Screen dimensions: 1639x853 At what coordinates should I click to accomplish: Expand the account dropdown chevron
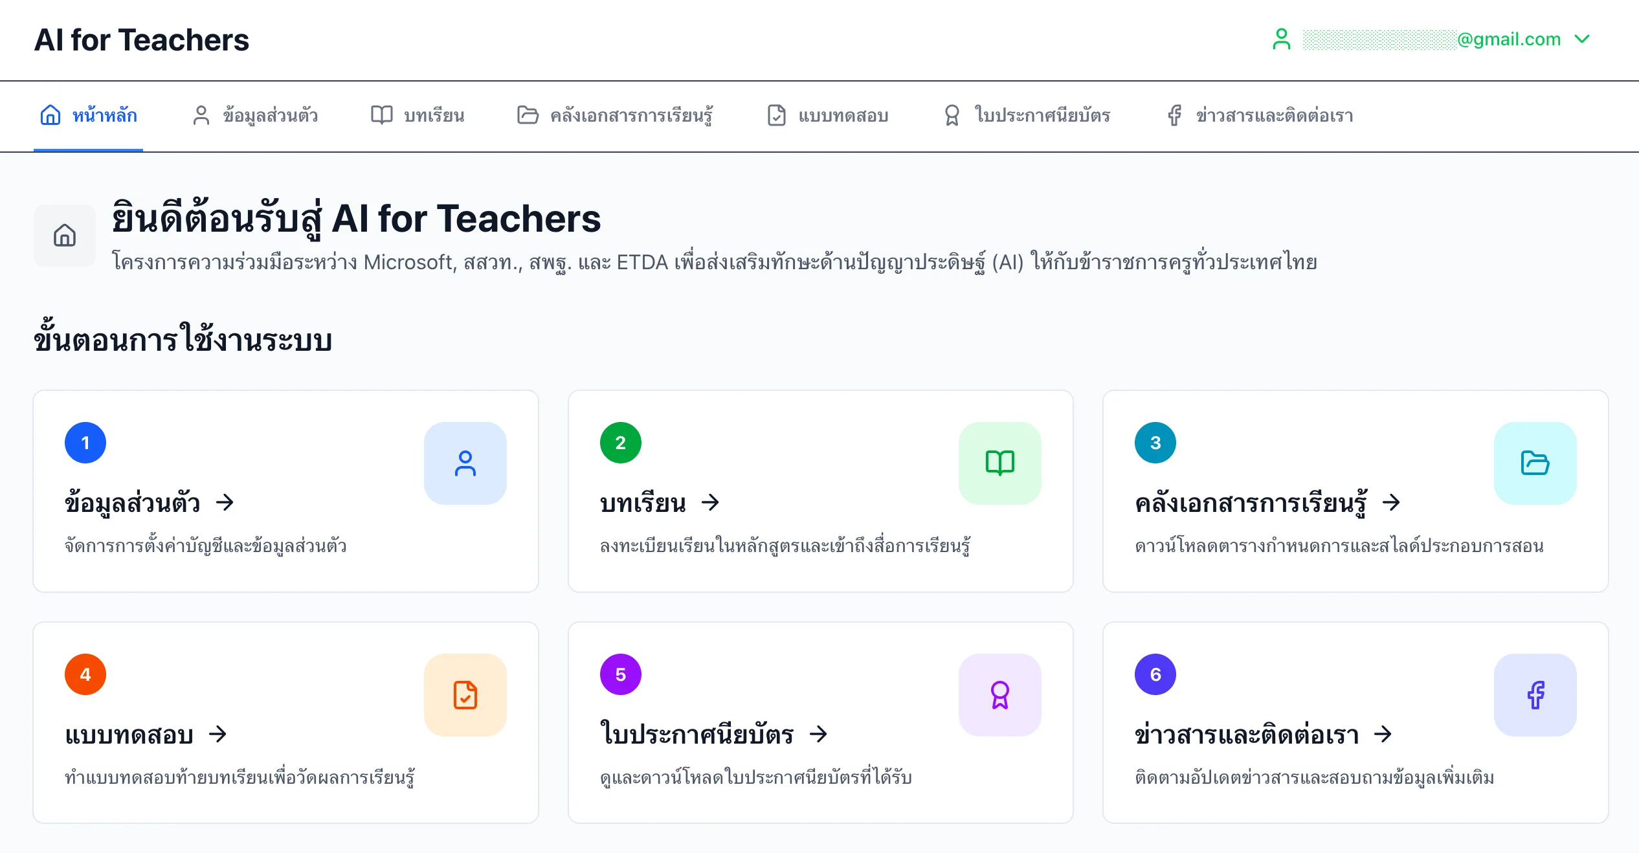[x=1582, y=39]
